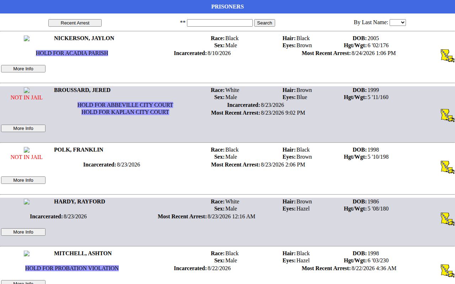Select the name HARDY, RAYFORD

[x=80, y=202]
